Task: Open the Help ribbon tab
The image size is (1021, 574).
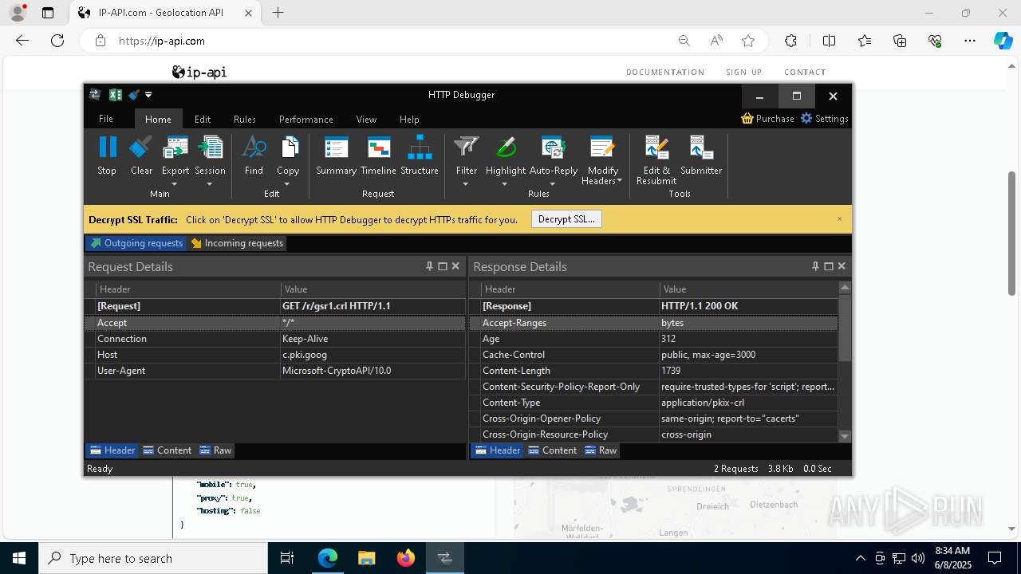Action: point(409,119)
